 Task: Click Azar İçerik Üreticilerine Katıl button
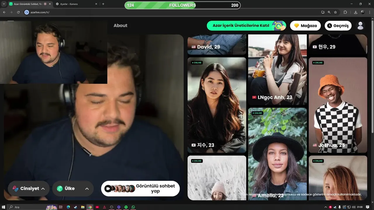pos(246,26)
